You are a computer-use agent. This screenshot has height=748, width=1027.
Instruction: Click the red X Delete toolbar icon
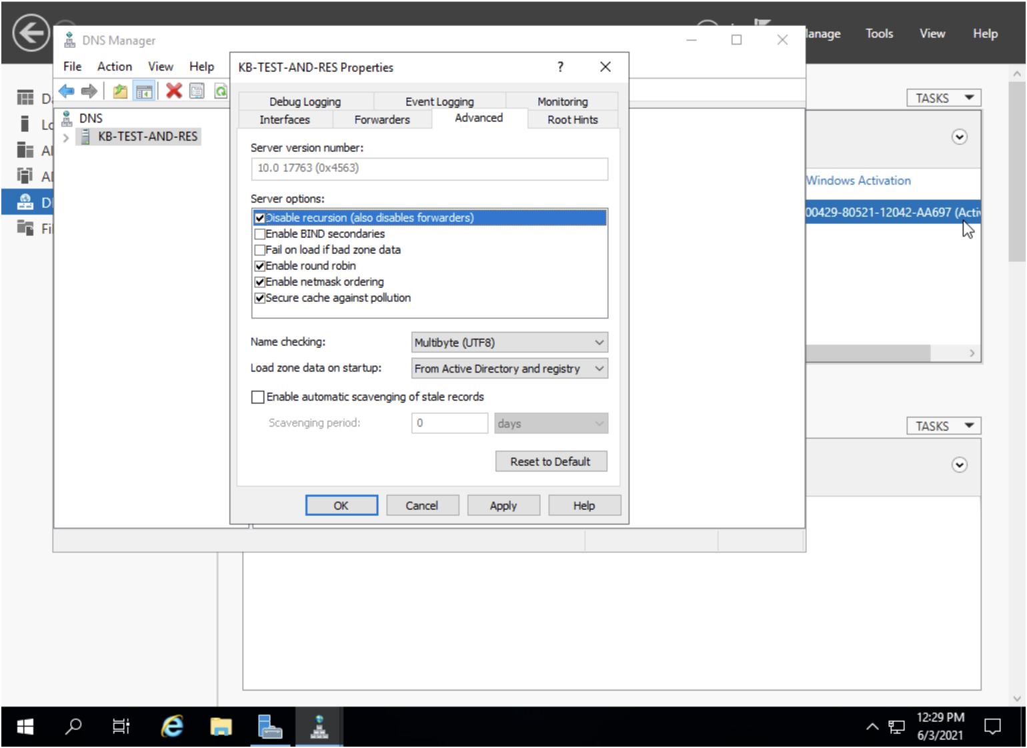point(174,91)
